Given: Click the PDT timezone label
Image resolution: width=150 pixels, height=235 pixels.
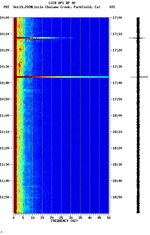Looking at the screenshot, I should [x=7, y=7].
